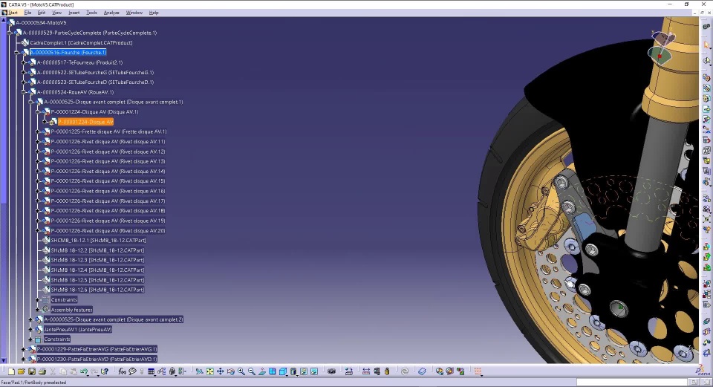
Task: Select the Pan view tool
Action: (221, 371)
